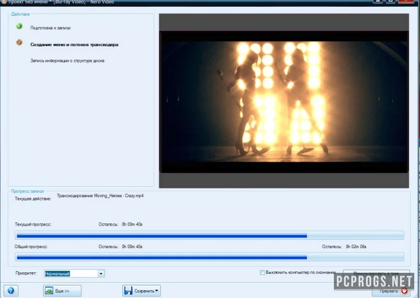Click the Подготовка к записи step text
The height and width of the screenshot is (298, 420).
(x=50, y=28)
